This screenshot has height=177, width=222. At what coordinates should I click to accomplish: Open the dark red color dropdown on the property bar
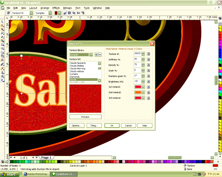pos(60,13)
